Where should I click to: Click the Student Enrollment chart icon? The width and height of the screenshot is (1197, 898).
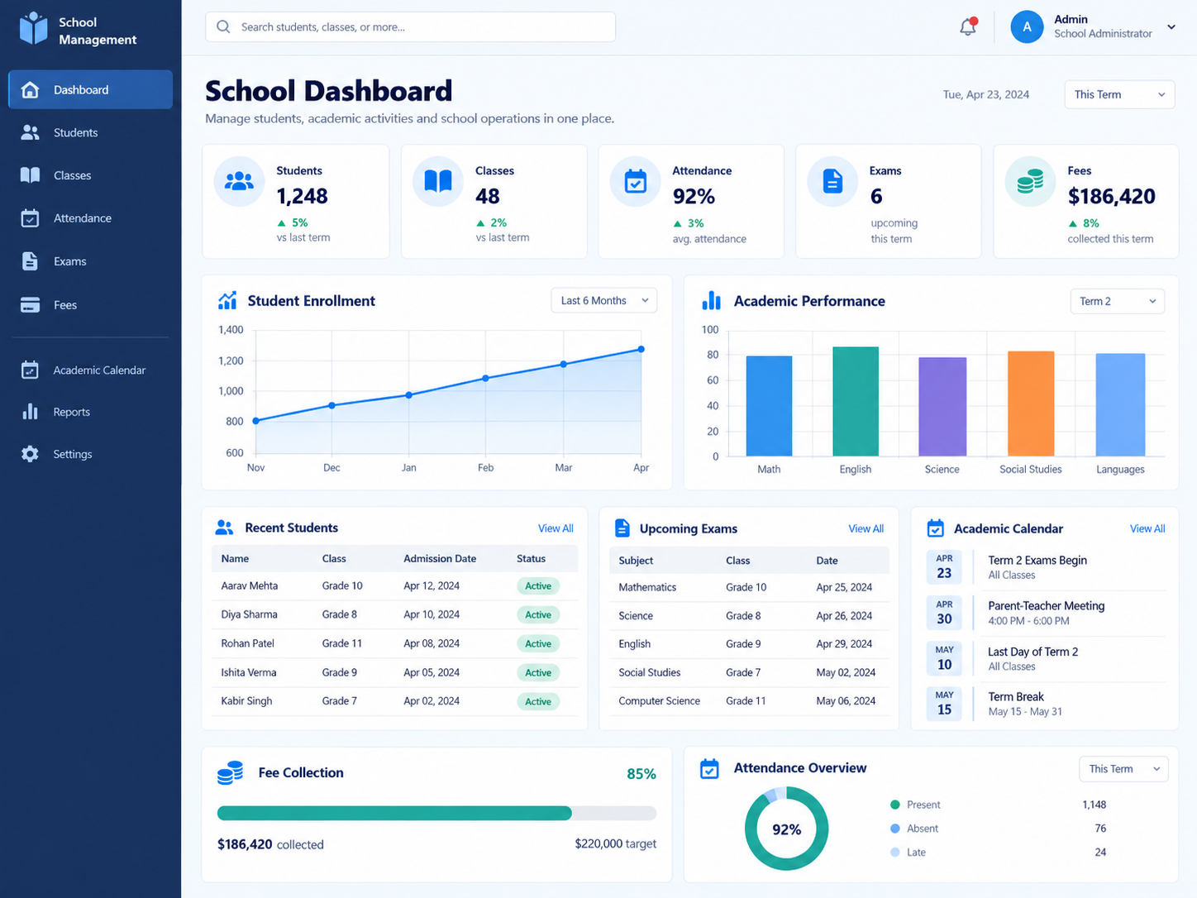point(227,300)
